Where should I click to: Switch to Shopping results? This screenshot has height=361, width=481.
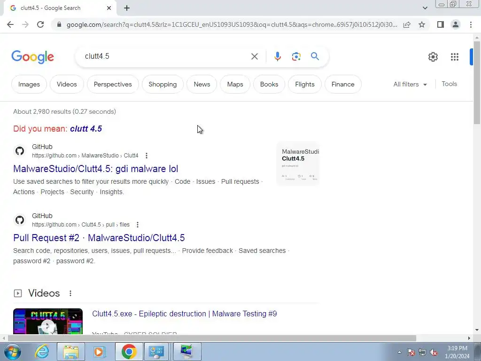[163, 84]
